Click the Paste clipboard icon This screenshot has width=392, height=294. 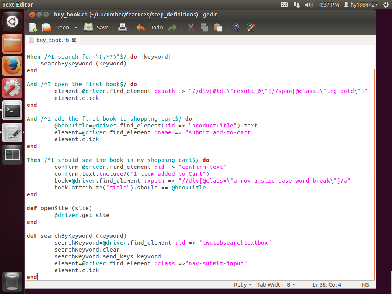click(x=218, y=28)
